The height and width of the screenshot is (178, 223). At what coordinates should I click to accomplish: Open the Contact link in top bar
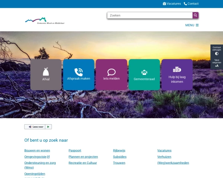(x=191, y=4)
